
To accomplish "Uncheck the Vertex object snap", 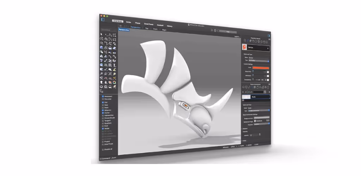I will pyautogui.click(x=103, y=128).
